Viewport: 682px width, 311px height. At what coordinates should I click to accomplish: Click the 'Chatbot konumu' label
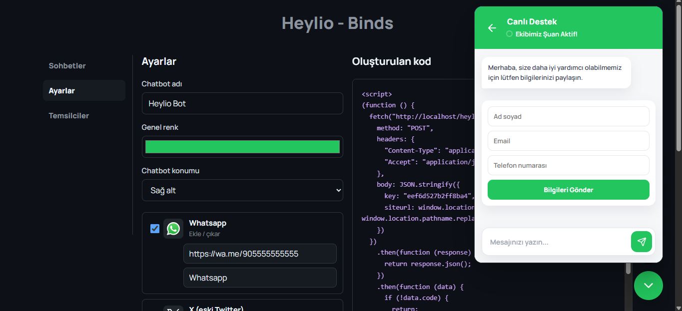tap(170, 171)
